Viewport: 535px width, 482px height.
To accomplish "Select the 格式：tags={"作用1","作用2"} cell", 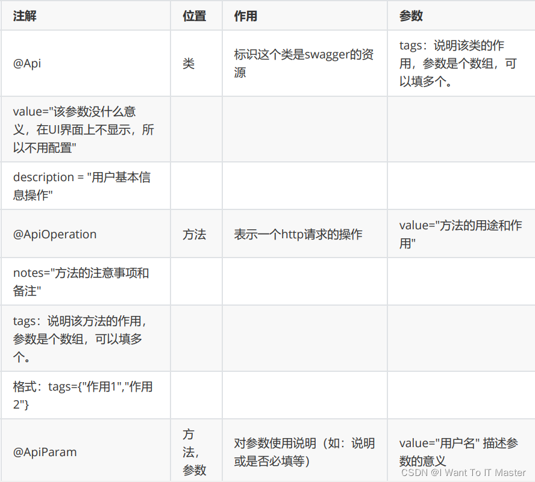I will point(86,395).
